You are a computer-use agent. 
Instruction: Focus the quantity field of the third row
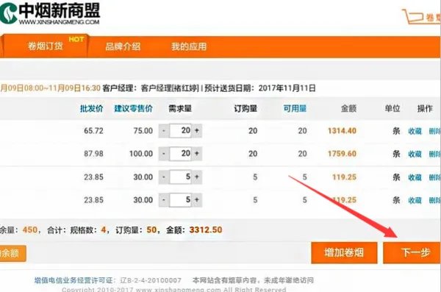(x=181, y=177)
